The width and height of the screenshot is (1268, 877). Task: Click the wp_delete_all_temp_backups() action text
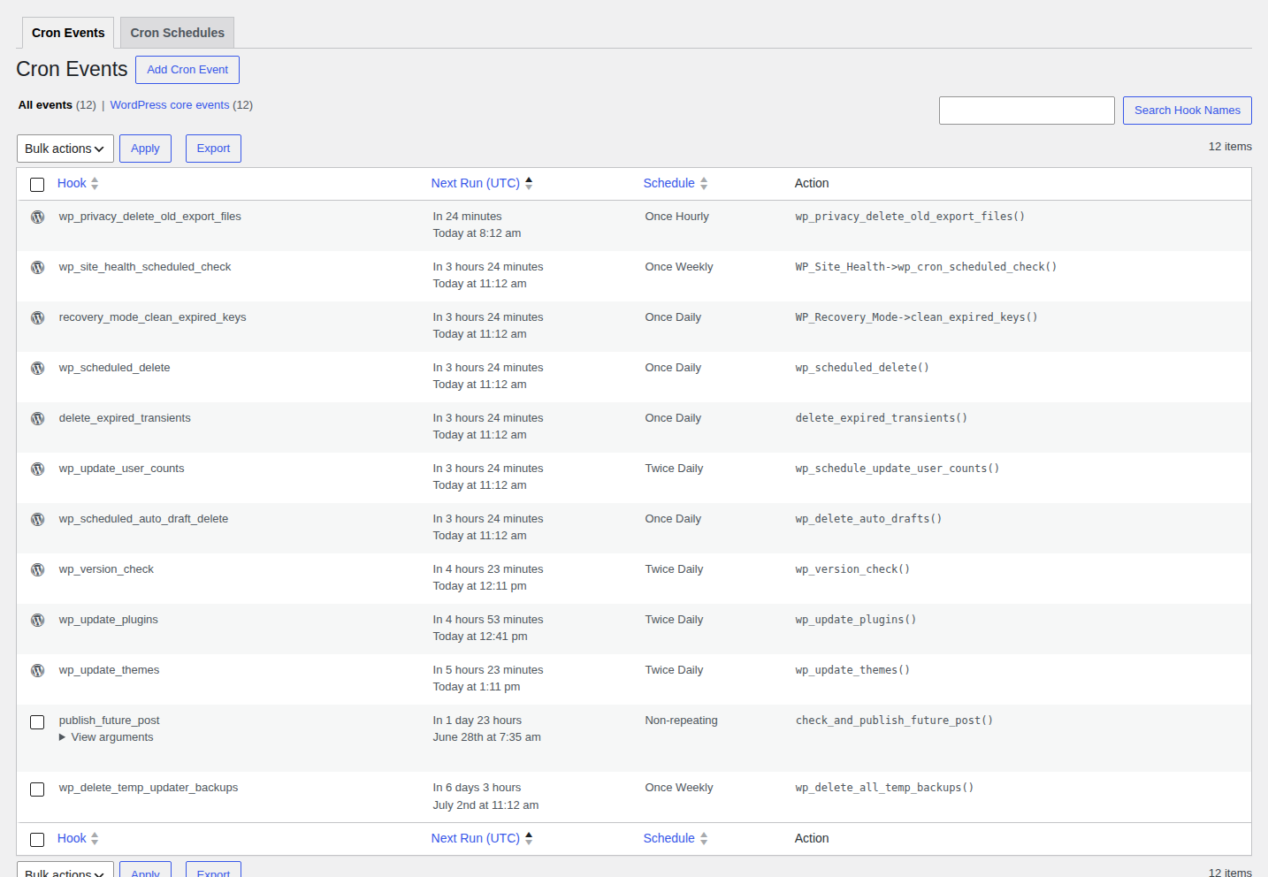pyautogui.click(x=884, y=788)
